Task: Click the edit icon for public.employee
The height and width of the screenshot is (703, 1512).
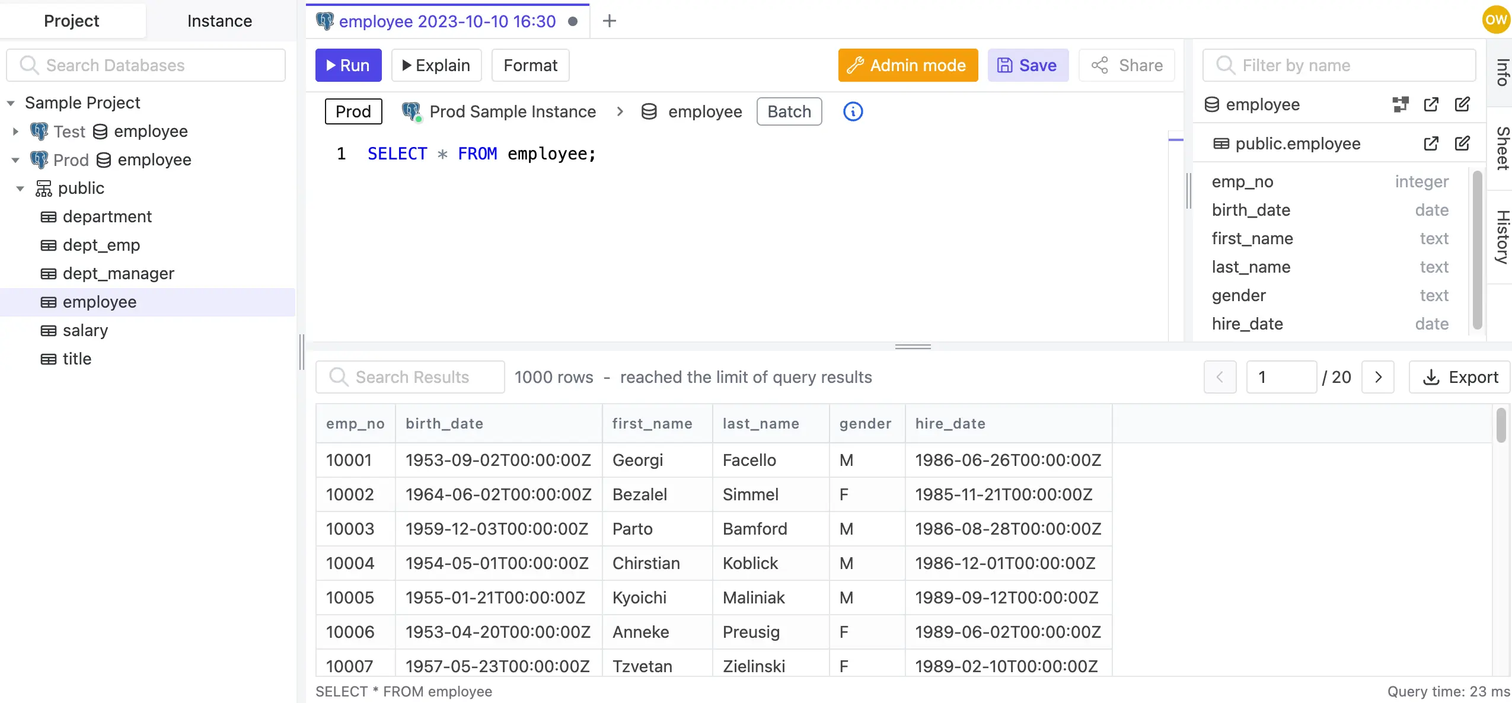Action: pyautogui.click(x=1462, y=143)
